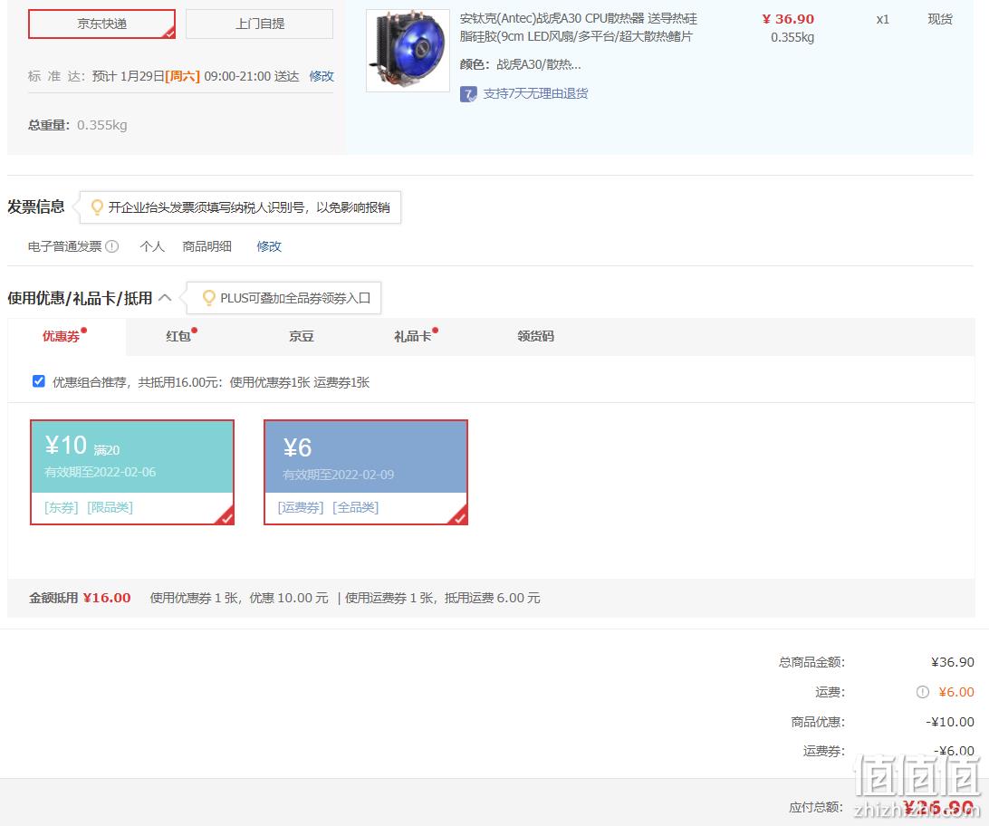The height and width of the screenshot is (826, 989).
Task: Click info icon beside 电子普通发票
Action: pos(112,246)
